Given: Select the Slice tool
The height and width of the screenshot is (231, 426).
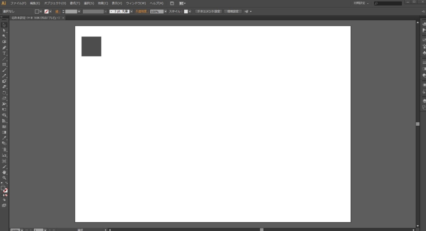Looking at the screenshot, I should pos(4,167).
